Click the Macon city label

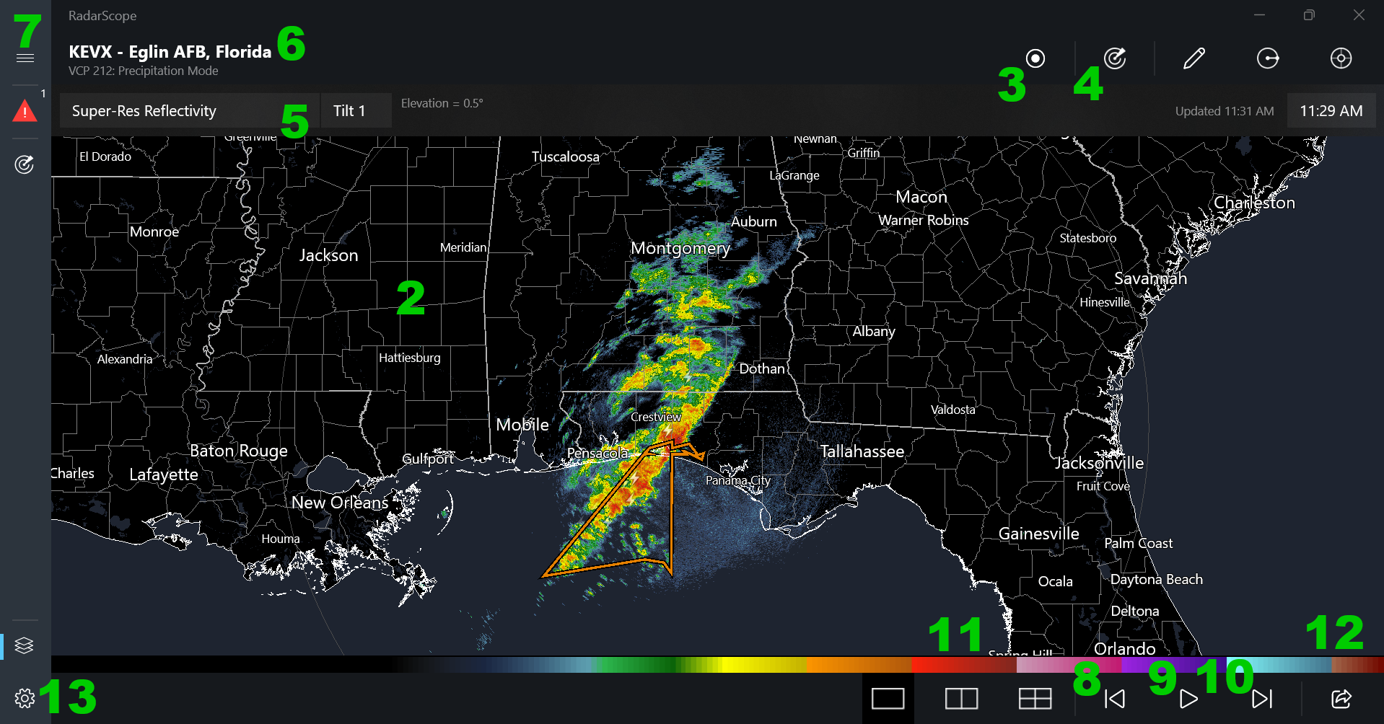point(921,197)
